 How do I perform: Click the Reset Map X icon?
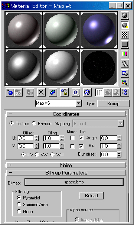[x=41, y=92]
